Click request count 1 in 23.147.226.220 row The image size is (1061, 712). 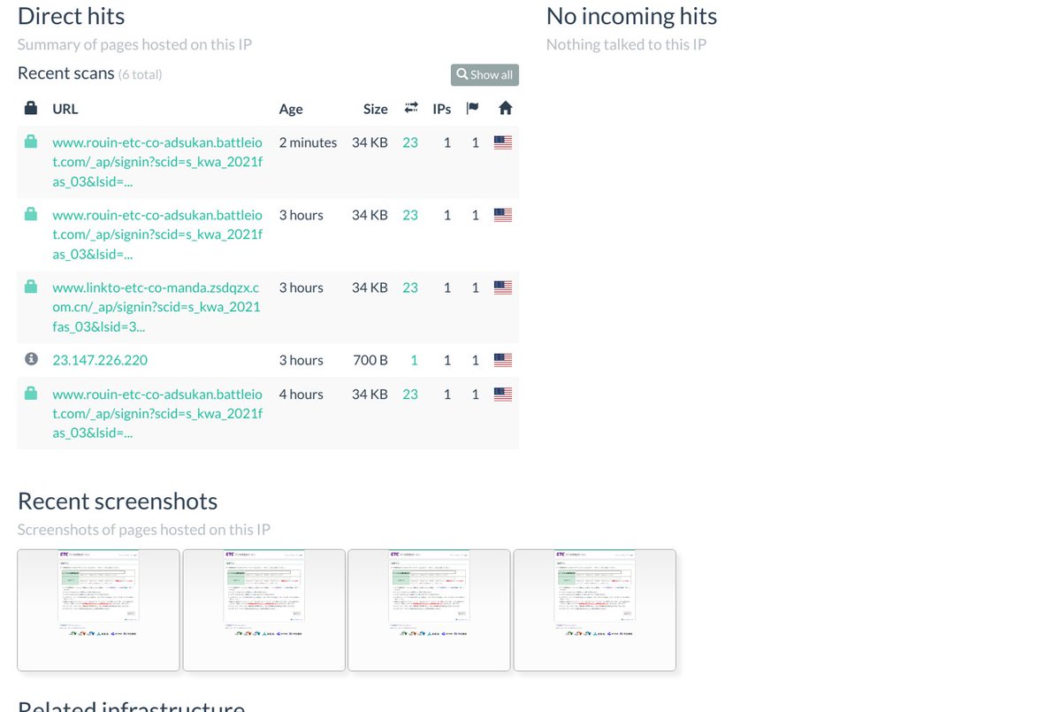click(415, 360)
